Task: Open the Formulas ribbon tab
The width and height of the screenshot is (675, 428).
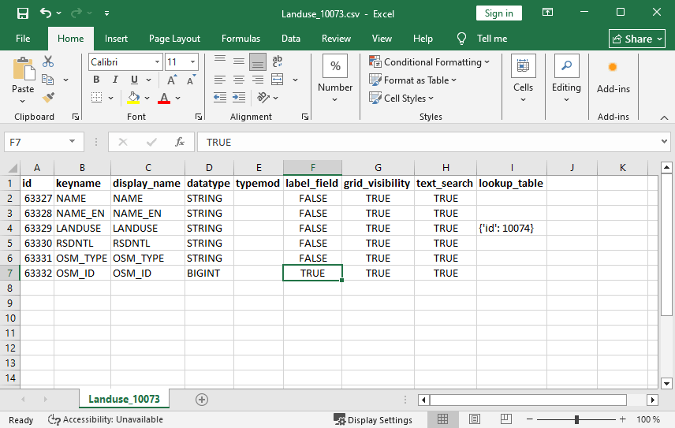Action: click(x=241, y=39)
